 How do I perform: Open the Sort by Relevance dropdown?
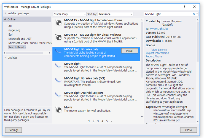(x=116, y=14)
